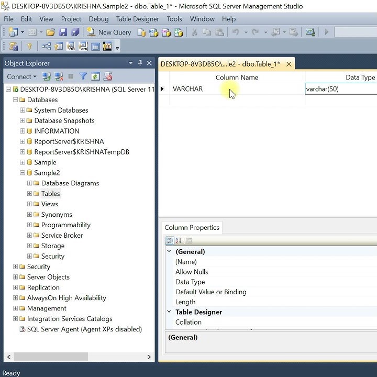Open Table Designer toolbar options dropdown
377x377 pixels.
[117, 48]
